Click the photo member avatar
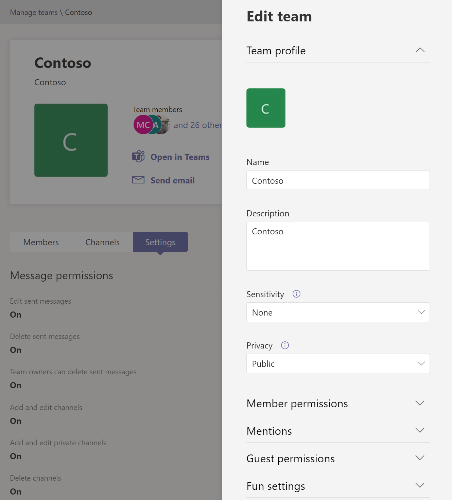Screen dimensions: 452x500 (165, 125)
